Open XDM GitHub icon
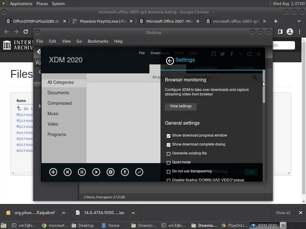The height and width of the screenshot is (229, 306). 214,54
